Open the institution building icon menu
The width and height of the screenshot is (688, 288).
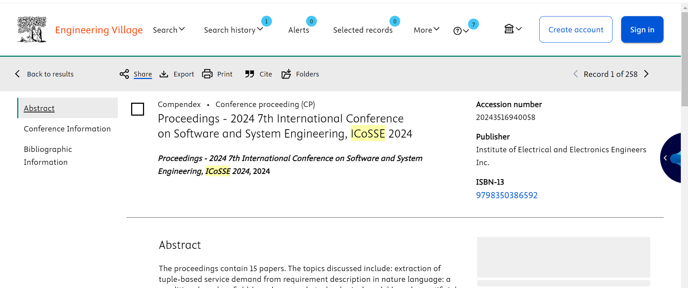pyautogui.click(x=513, y=29)
